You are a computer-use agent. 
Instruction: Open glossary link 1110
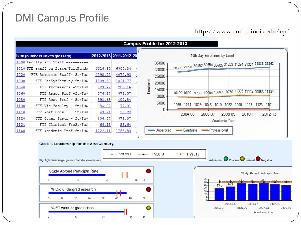point(21,112)
